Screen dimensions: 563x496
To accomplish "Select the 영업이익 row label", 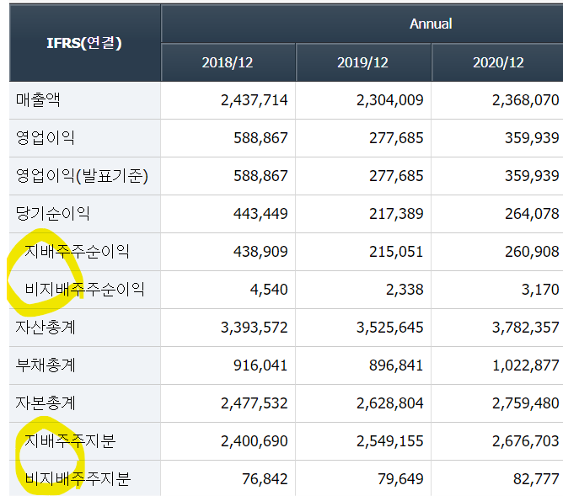I will tap(46, 138).
